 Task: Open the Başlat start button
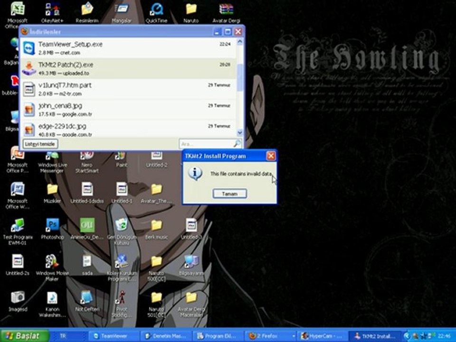point(24,336)
